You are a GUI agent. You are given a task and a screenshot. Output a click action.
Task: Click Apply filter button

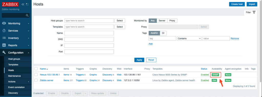tap(139, 60)
